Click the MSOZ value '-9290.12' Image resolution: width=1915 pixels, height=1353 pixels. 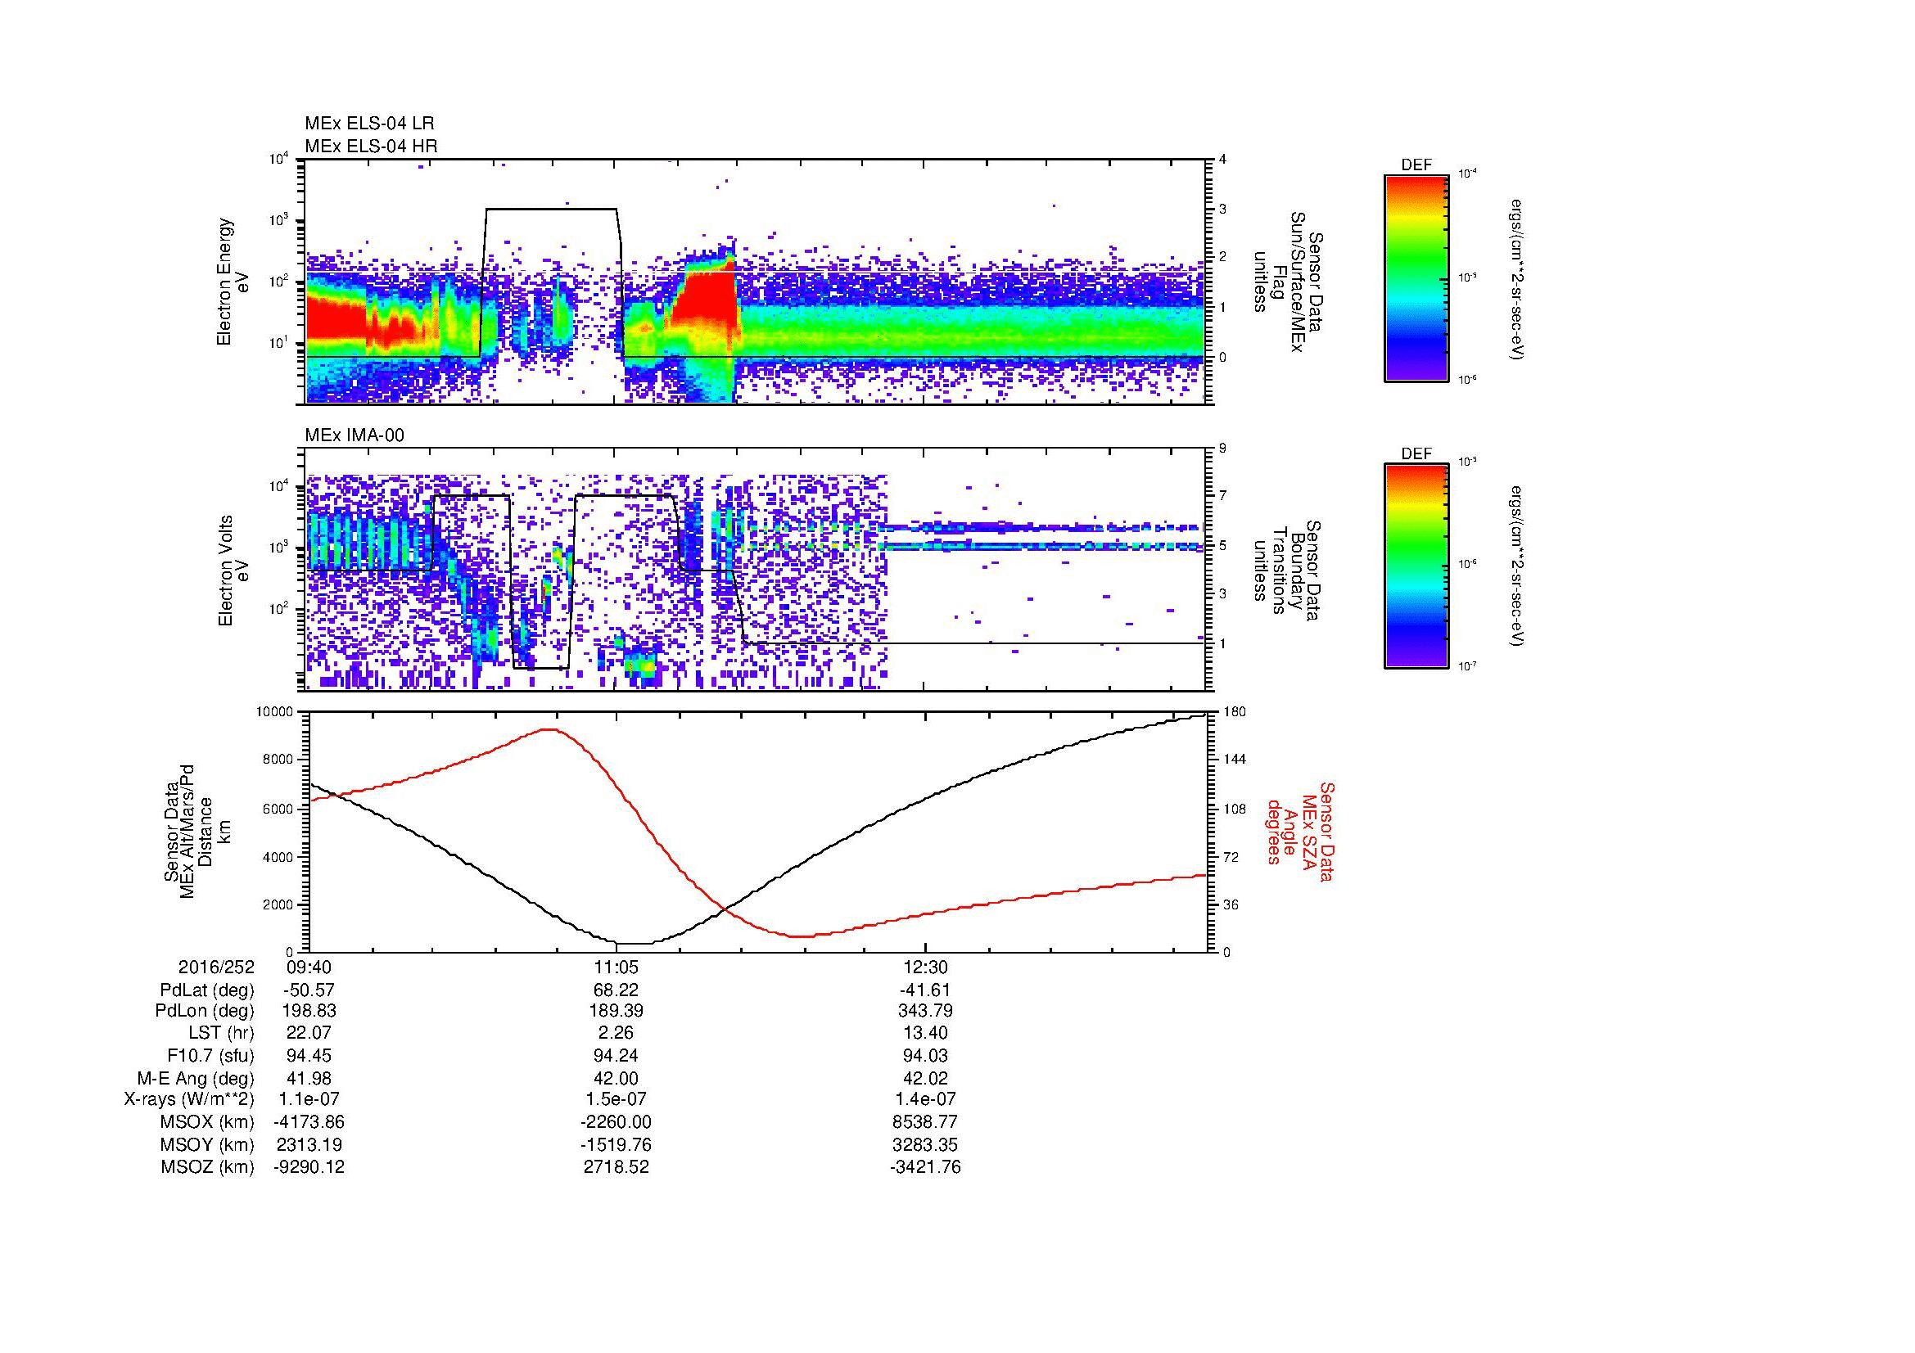pyautogui.click(x=309, y=1167)
